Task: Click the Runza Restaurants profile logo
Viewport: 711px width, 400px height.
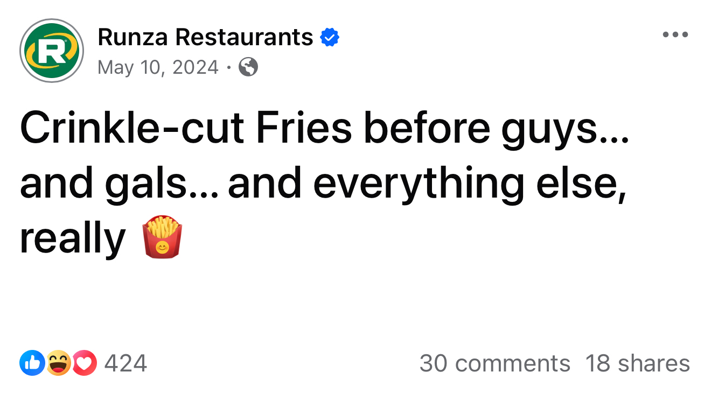Action: (x=52, y=51)
